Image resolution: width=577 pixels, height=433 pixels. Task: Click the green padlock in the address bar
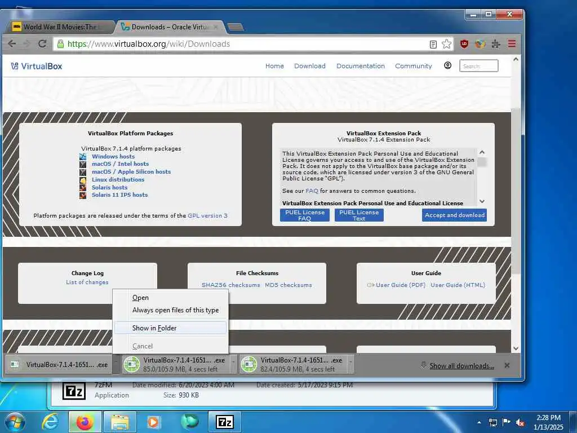click(61, 44)
